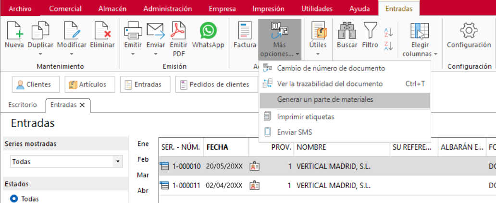Screen dimensions: 496x203
Task: Click the Útiles icon
Action: click(x=318, y=30)
